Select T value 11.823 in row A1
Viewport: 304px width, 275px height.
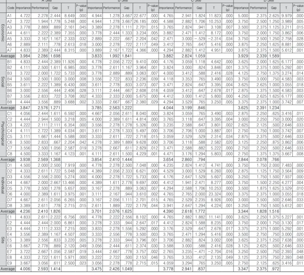215,16
